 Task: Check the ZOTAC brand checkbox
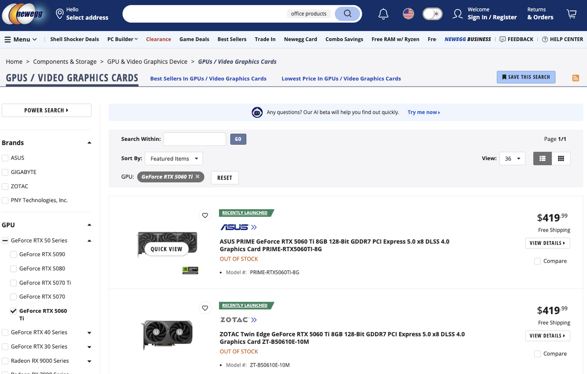pos(5,186)
